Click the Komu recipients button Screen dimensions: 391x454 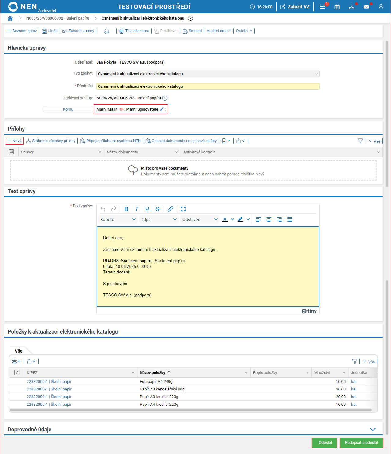(x=68, y=109)
